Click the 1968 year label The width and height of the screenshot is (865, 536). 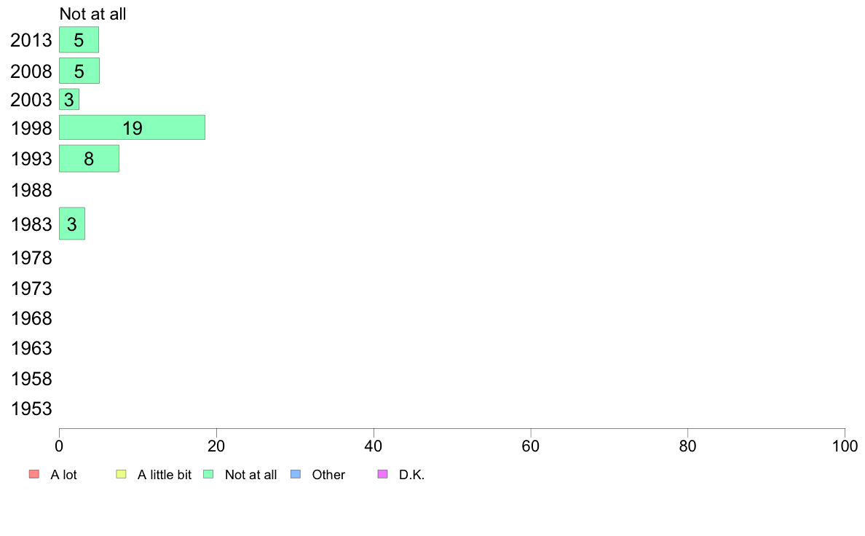tap(31, 318)
